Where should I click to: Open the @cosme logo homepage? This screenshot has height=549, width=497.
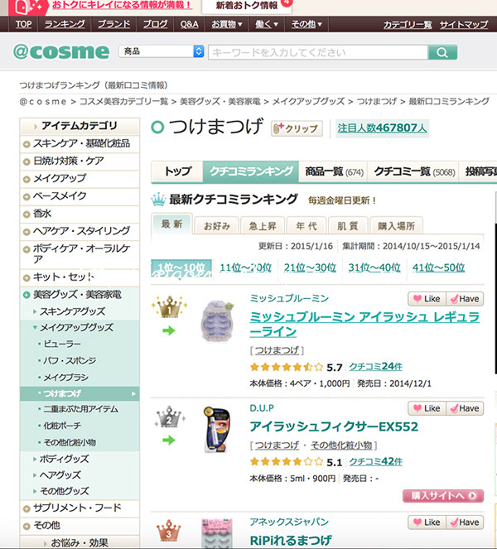[61, 52]
